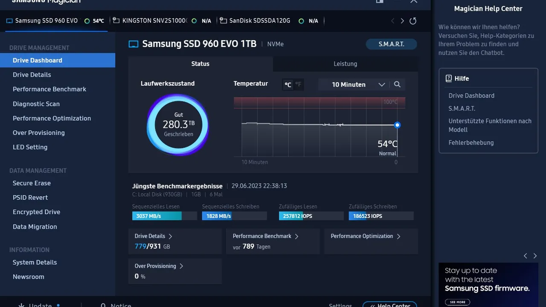Go to previous help banner
The height and width of the screenshot is (307, 546).
(526, 256)
